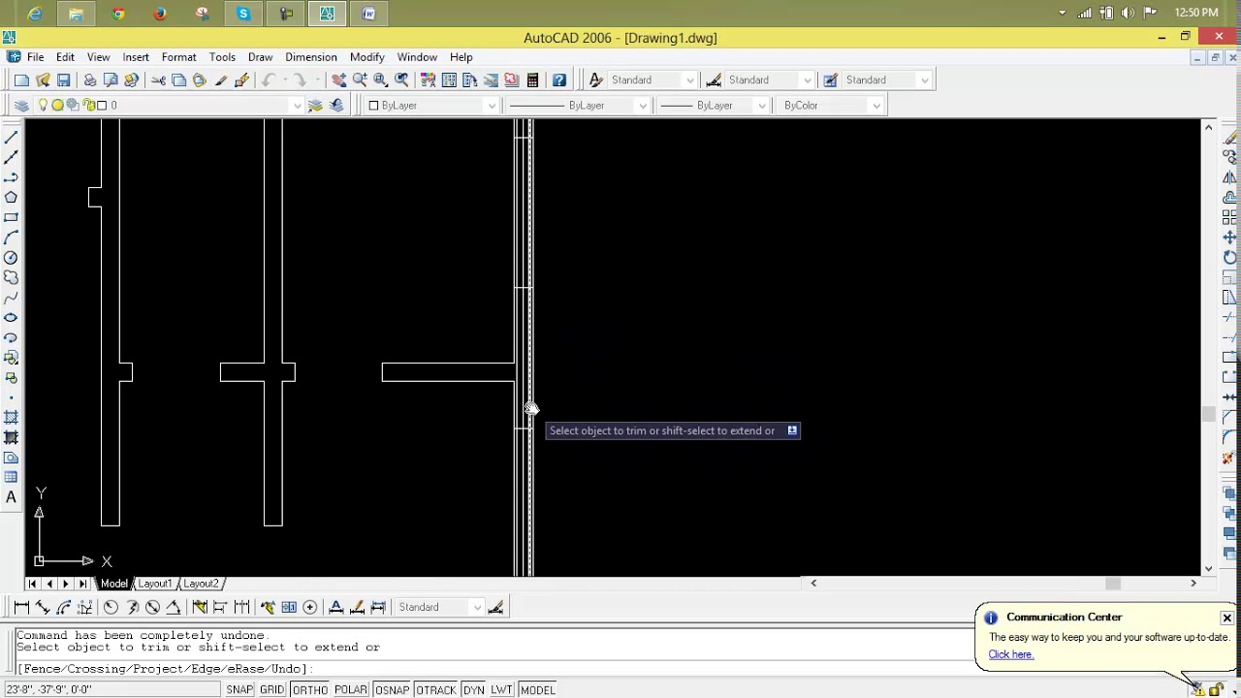Click the Pan Realtime hand icon
Image resolution: width=1241 pixels, height=698 pixels.
tap(338, 80)
